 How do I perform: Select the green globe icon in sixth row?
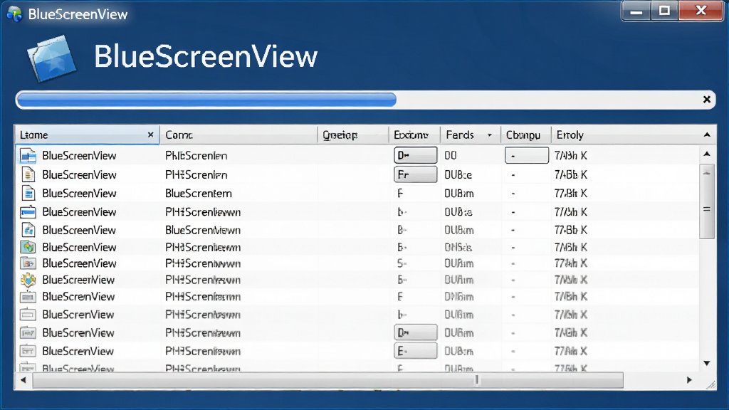tap(28, 247)
